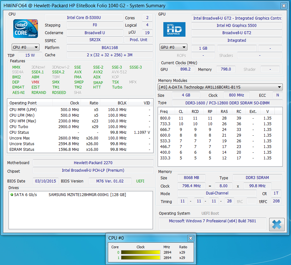Click the Intel HD Graphics 5500 field

[x=237, y=25]
